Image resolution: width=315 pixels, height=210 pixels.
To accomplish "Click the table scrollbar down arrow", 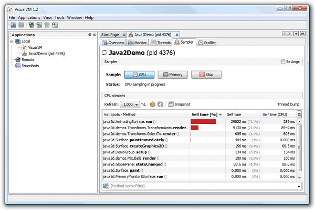I will coord(299,177).
